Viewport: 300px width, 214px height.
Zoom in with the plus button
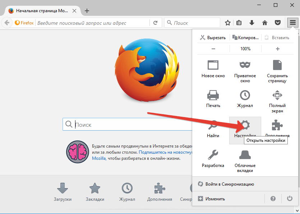click(x=277, y=49)
